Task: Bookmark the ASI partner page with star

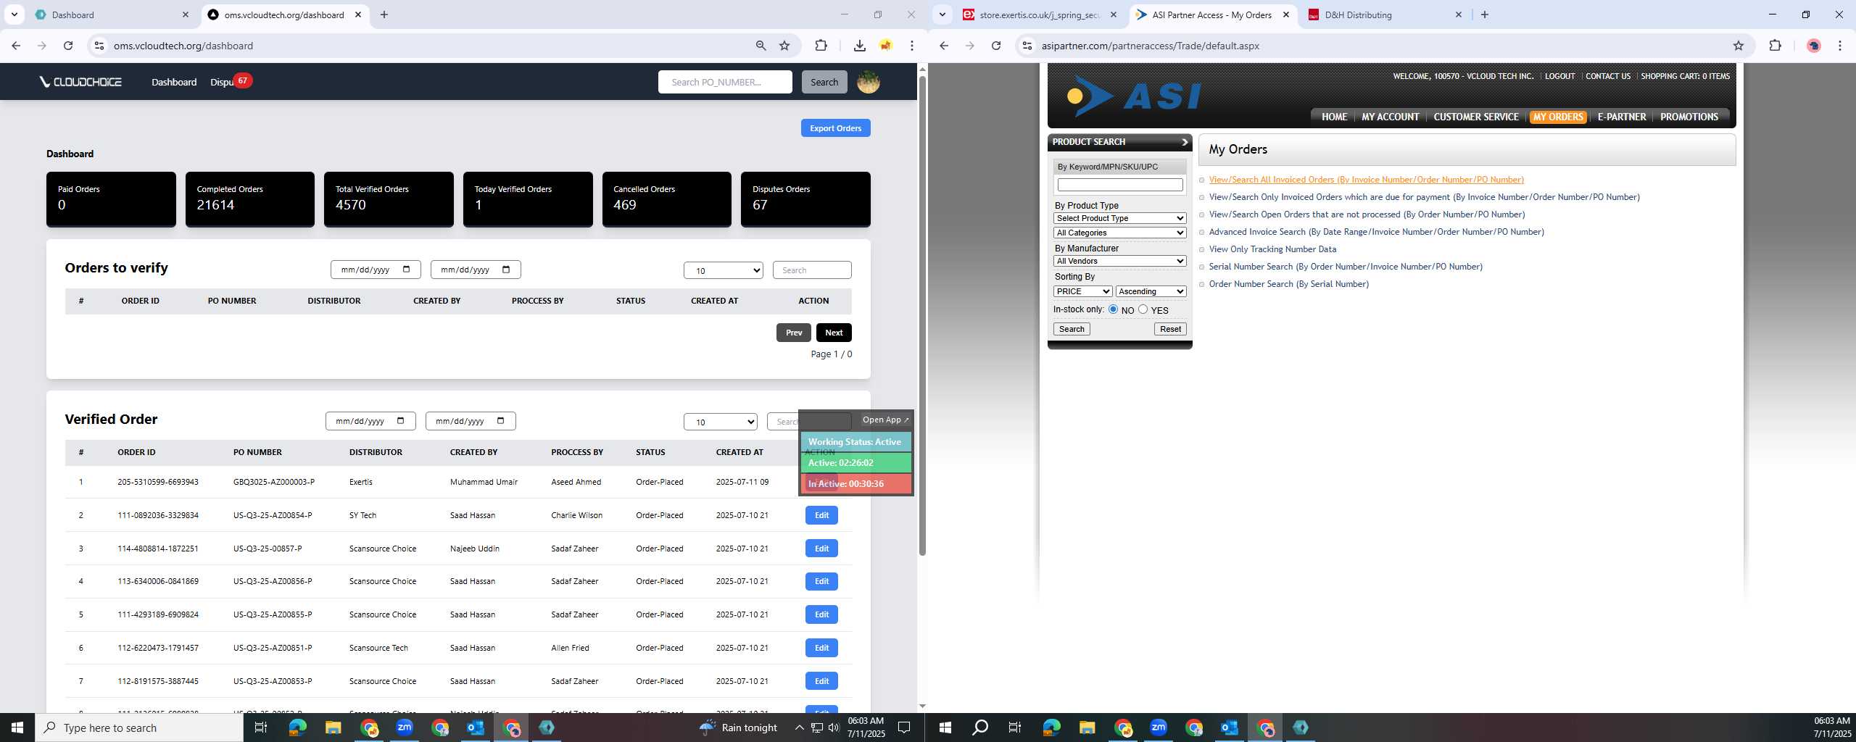Action: tap(1738, 46)
